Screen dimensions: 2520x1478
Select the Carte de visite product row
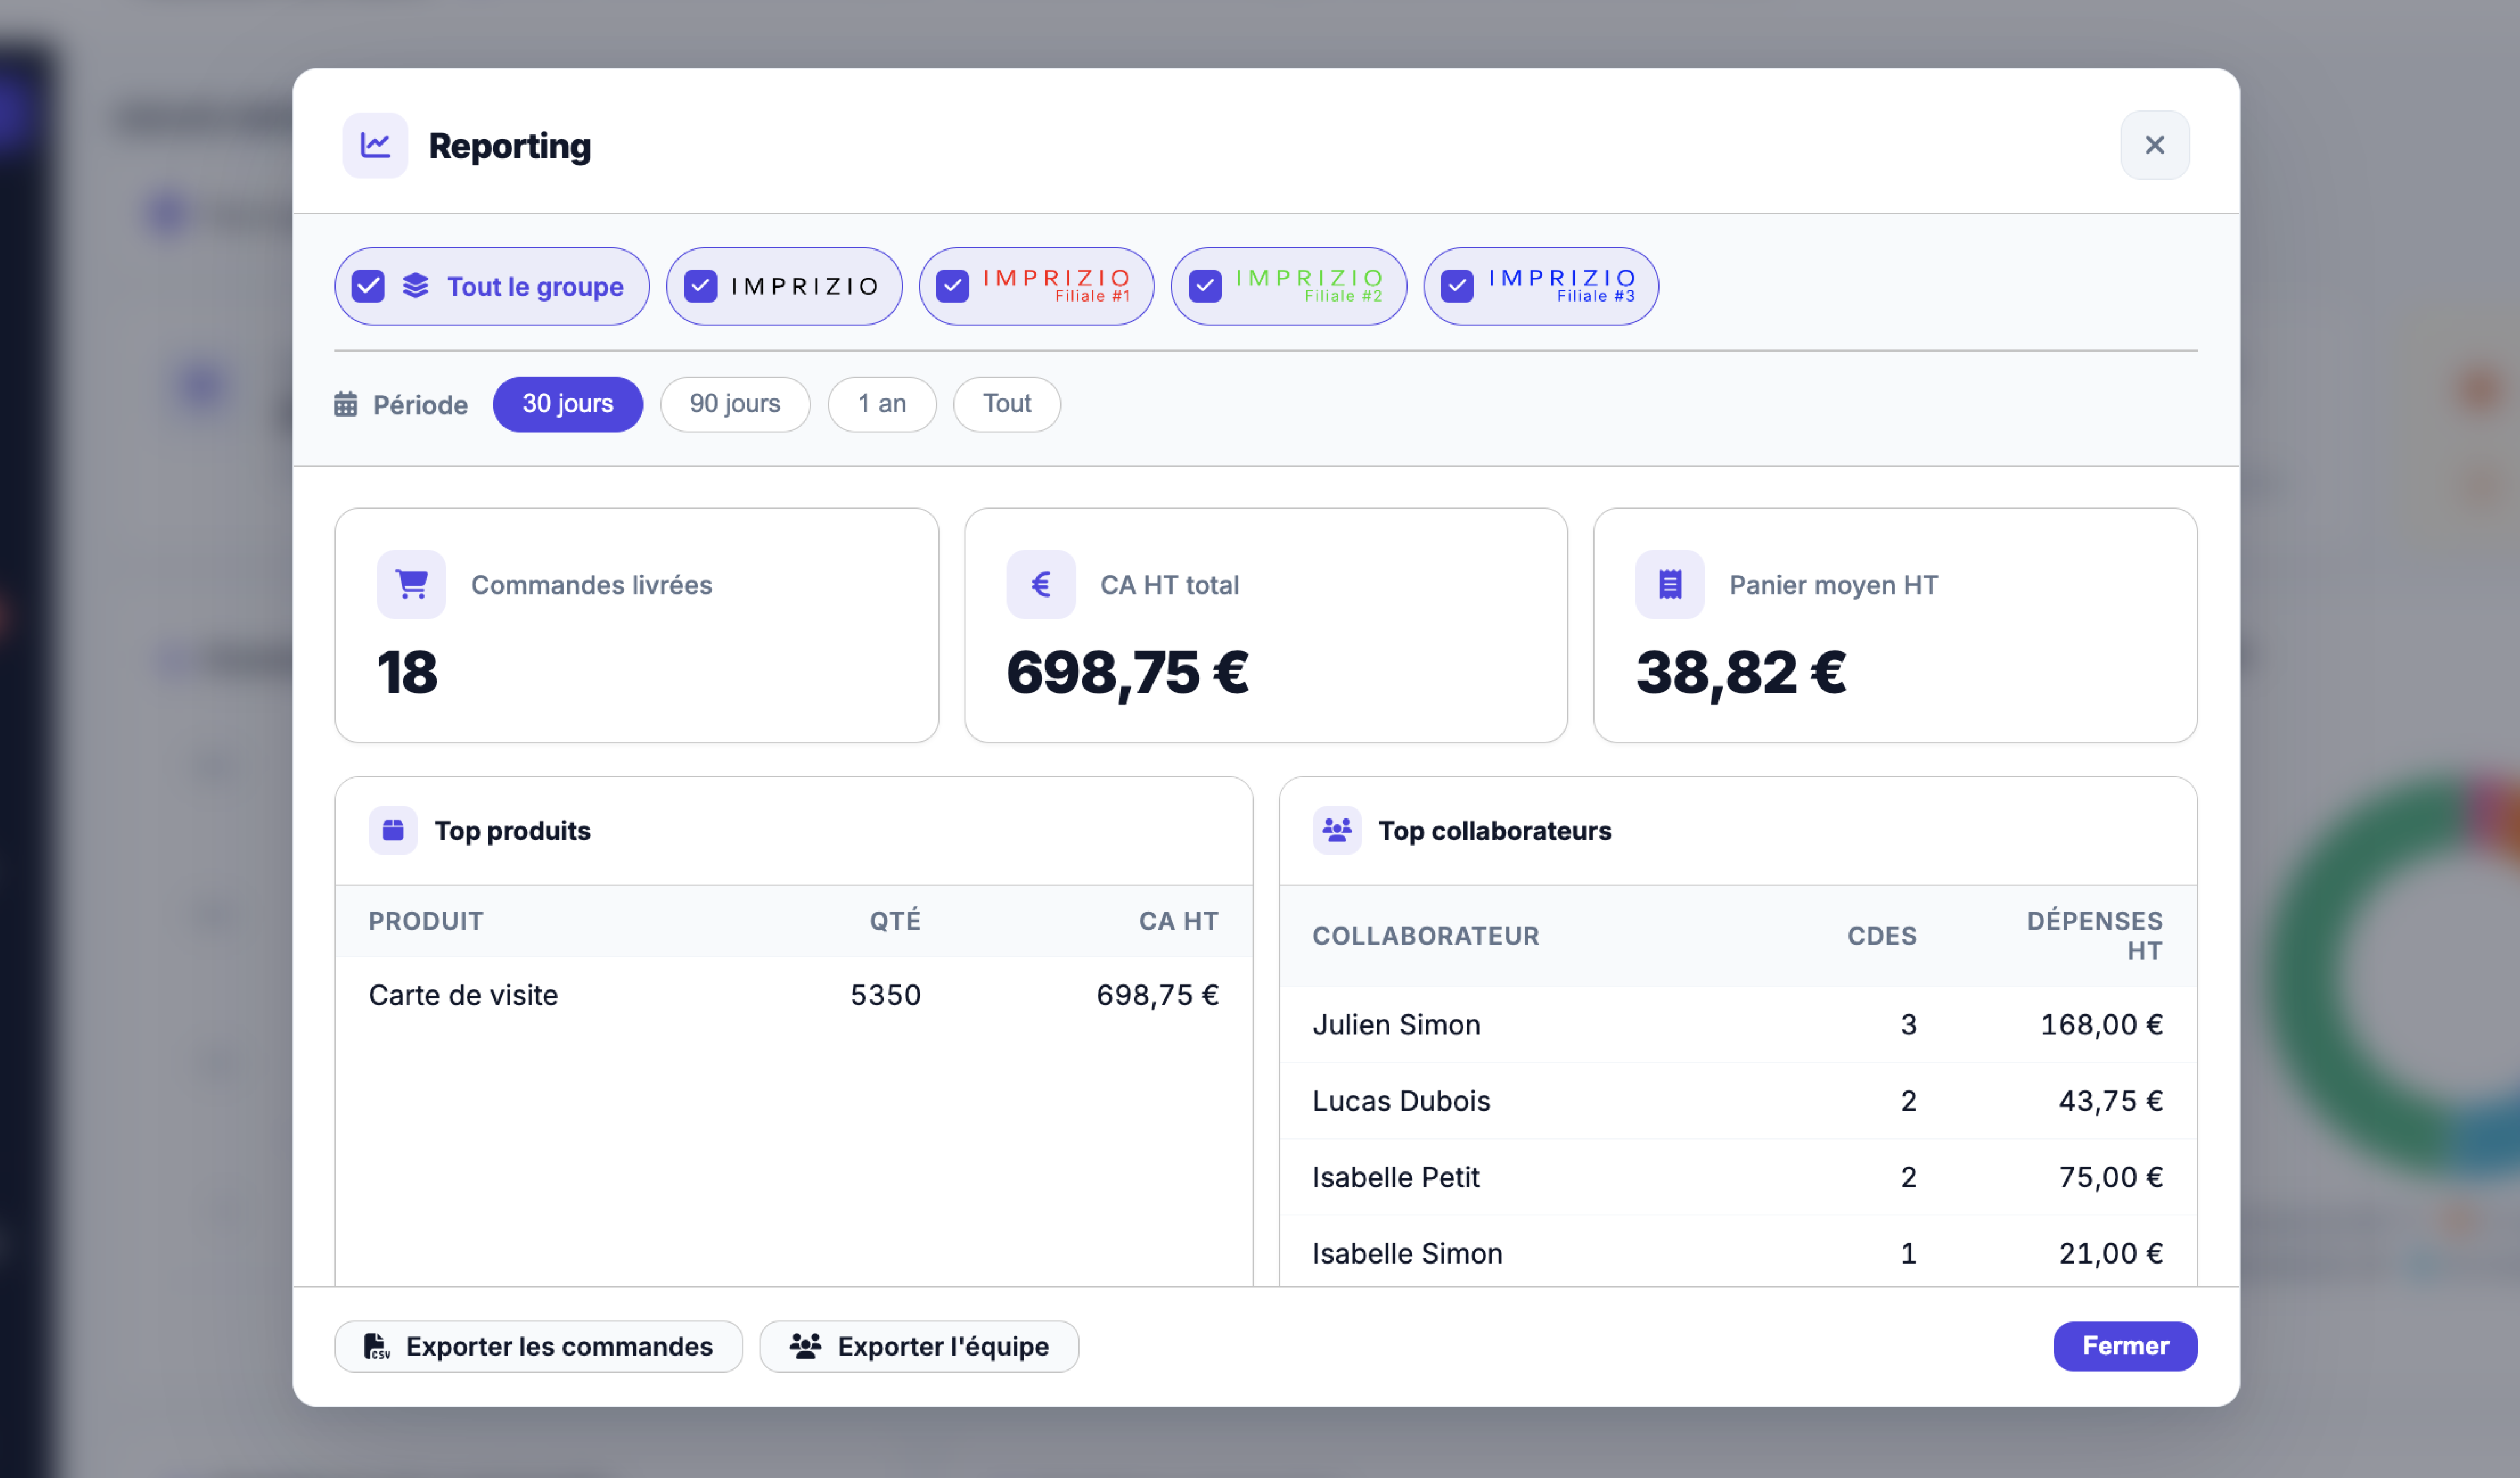(x=794, y=995)
